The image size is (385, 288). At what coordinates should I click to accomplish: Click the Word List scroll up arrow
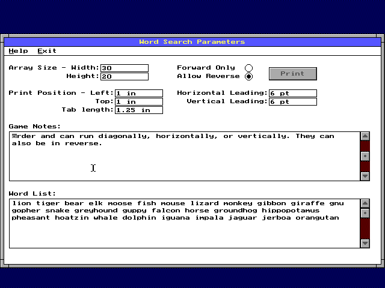[x=365, y=203]
